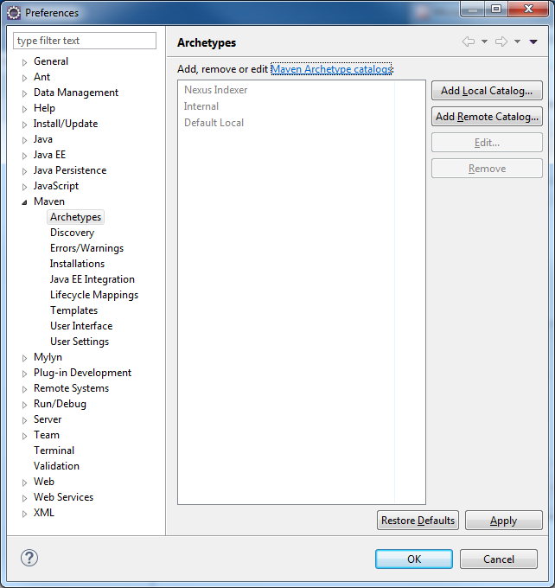Select Installations under Maven
The width and height of the screenshot is (555, 588).
77,264
